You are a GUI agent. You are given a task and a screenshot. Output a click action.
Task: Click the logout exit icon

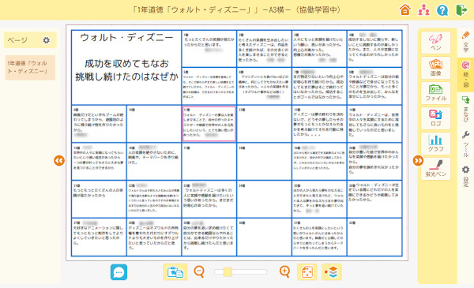(461, 10)
